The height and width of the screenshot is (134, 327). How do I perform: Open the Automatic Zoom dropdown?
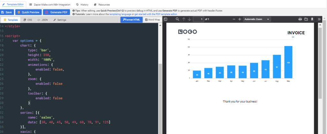pos(257,19)
